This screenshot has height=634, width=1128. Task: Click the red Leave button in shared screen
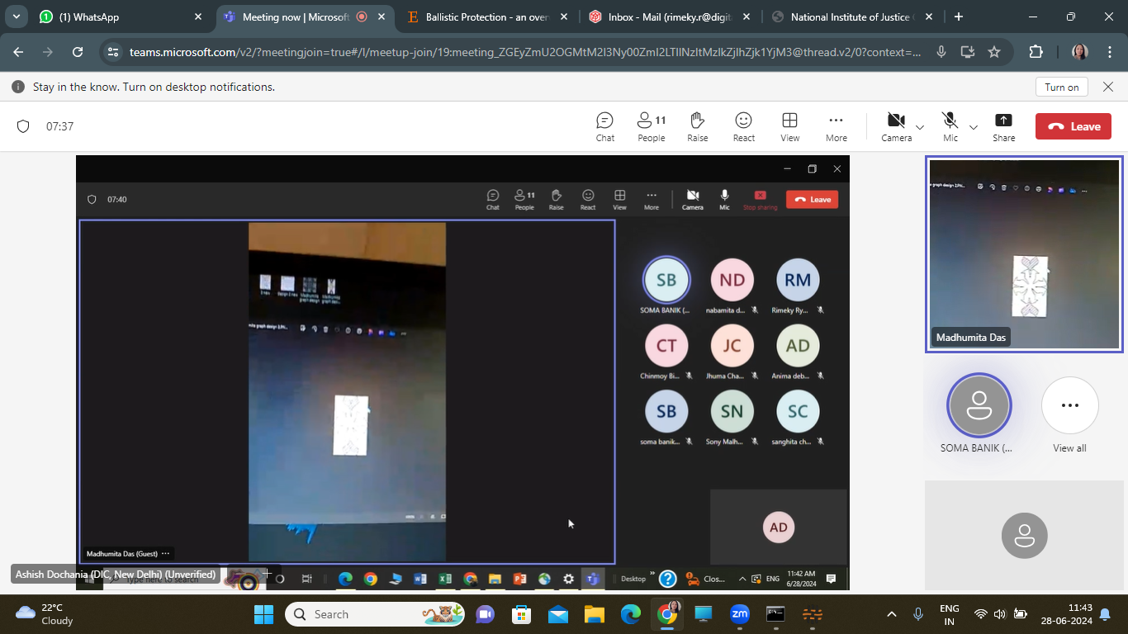tap(812, 199)
